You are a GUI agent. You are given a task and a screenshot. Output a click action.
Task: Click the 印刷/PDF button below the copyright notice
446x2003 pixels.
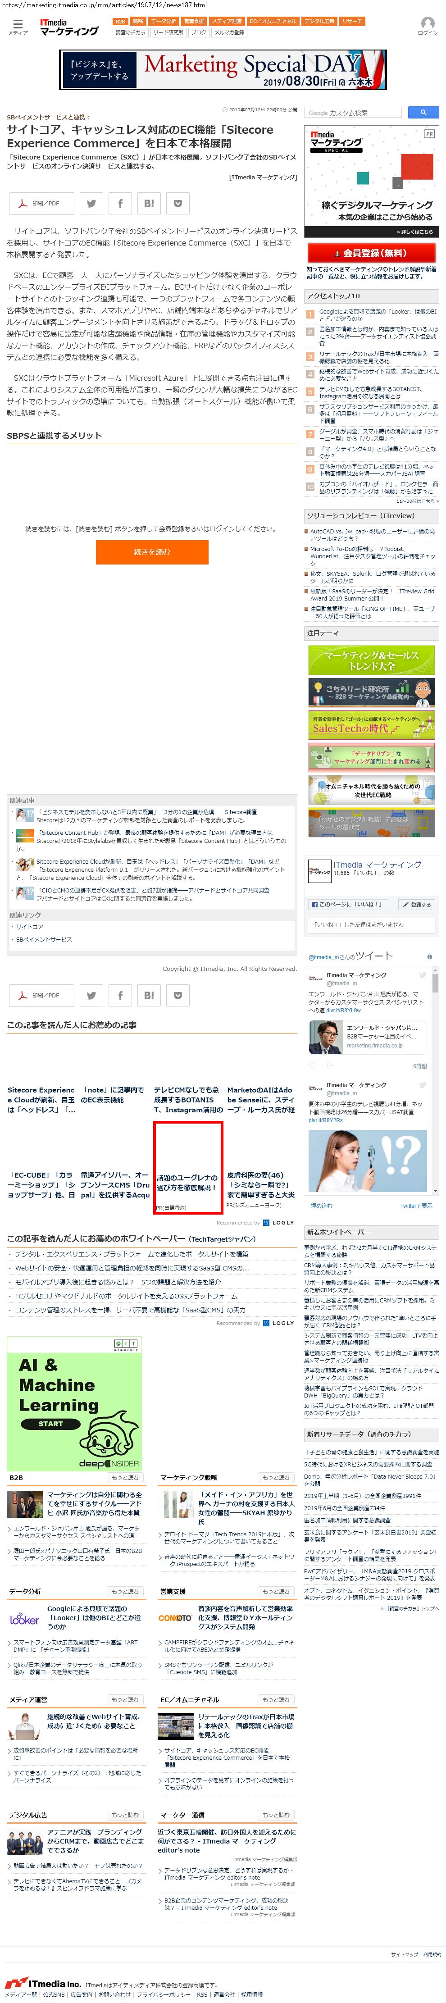click(x=42, y=994)
